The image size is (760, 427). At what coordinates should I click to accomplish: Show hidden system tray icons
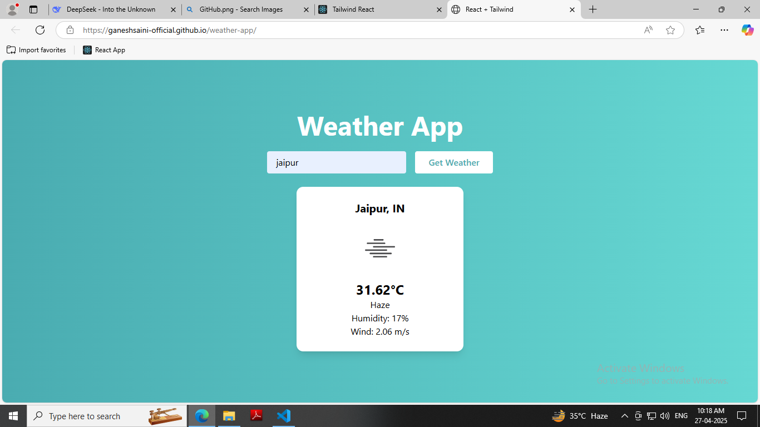click(x=624, y=416)
